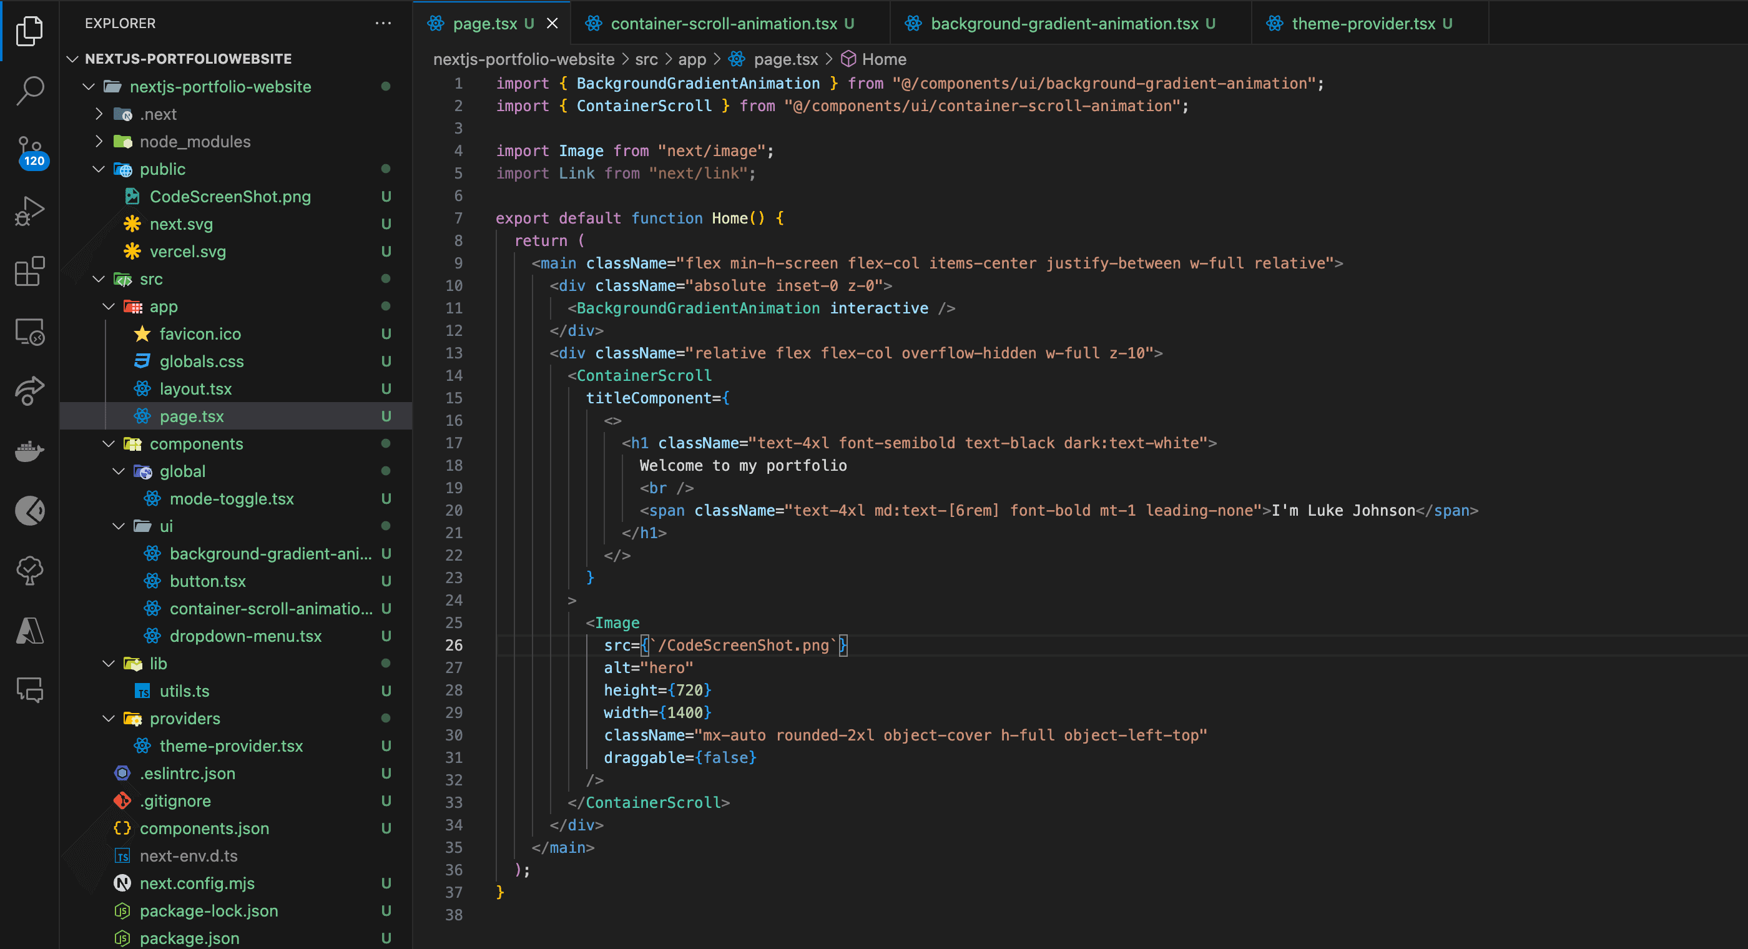The image size is (1748, 949).
Task: Switch to background-gradient-animation.tsx tab
Action: 1070,23
